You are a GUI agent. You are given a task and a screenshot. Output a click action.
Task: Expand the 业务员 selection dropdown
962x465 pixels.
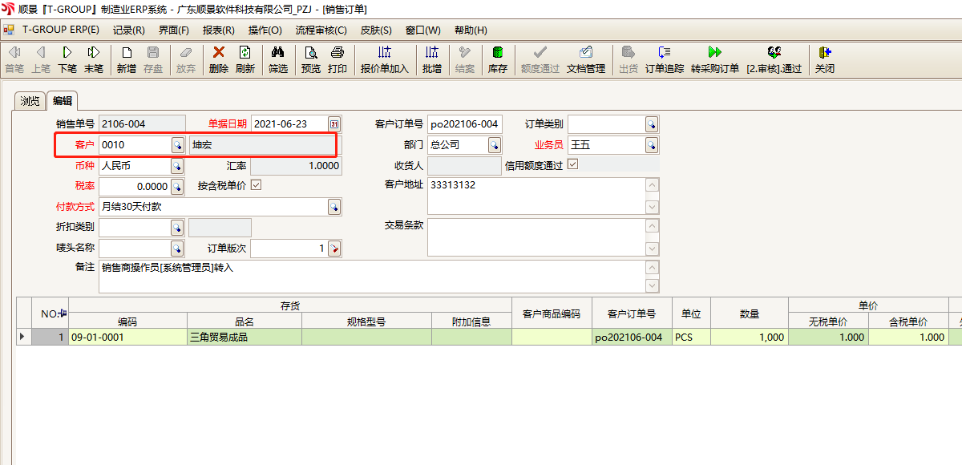coord(652,145)
